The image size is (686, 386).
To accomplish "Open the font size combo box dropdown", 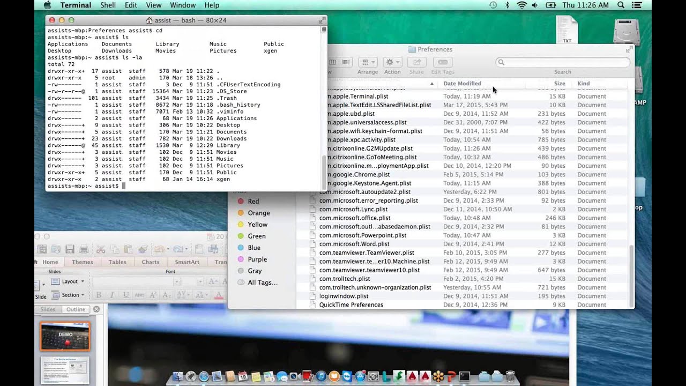I will tap(200, 281).
